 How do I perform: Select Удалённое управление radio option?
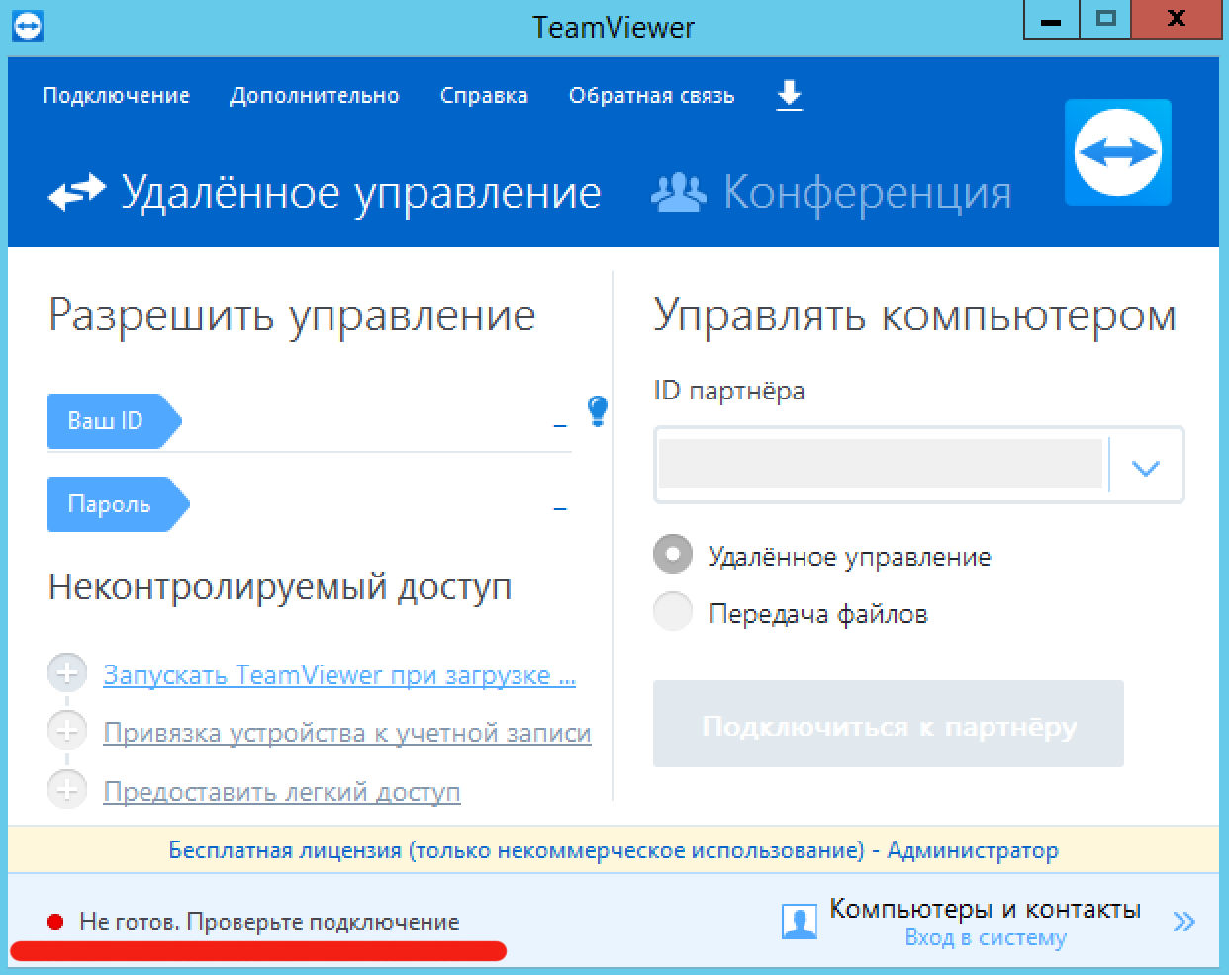673,555
